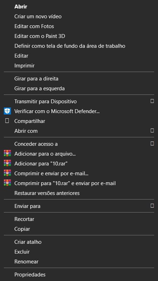
Task: Click WinRAR icon beside Adicionar para "10.rar"
Action: tap(7, 163)
